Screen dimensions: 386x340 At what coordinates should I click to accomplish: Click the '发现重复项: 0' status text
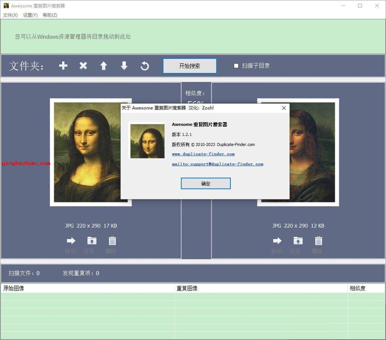81,273
